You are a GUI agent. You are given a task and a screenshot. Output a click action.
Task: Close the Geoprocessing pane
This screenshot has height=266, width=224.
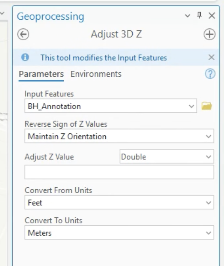(x=212, y=16)
